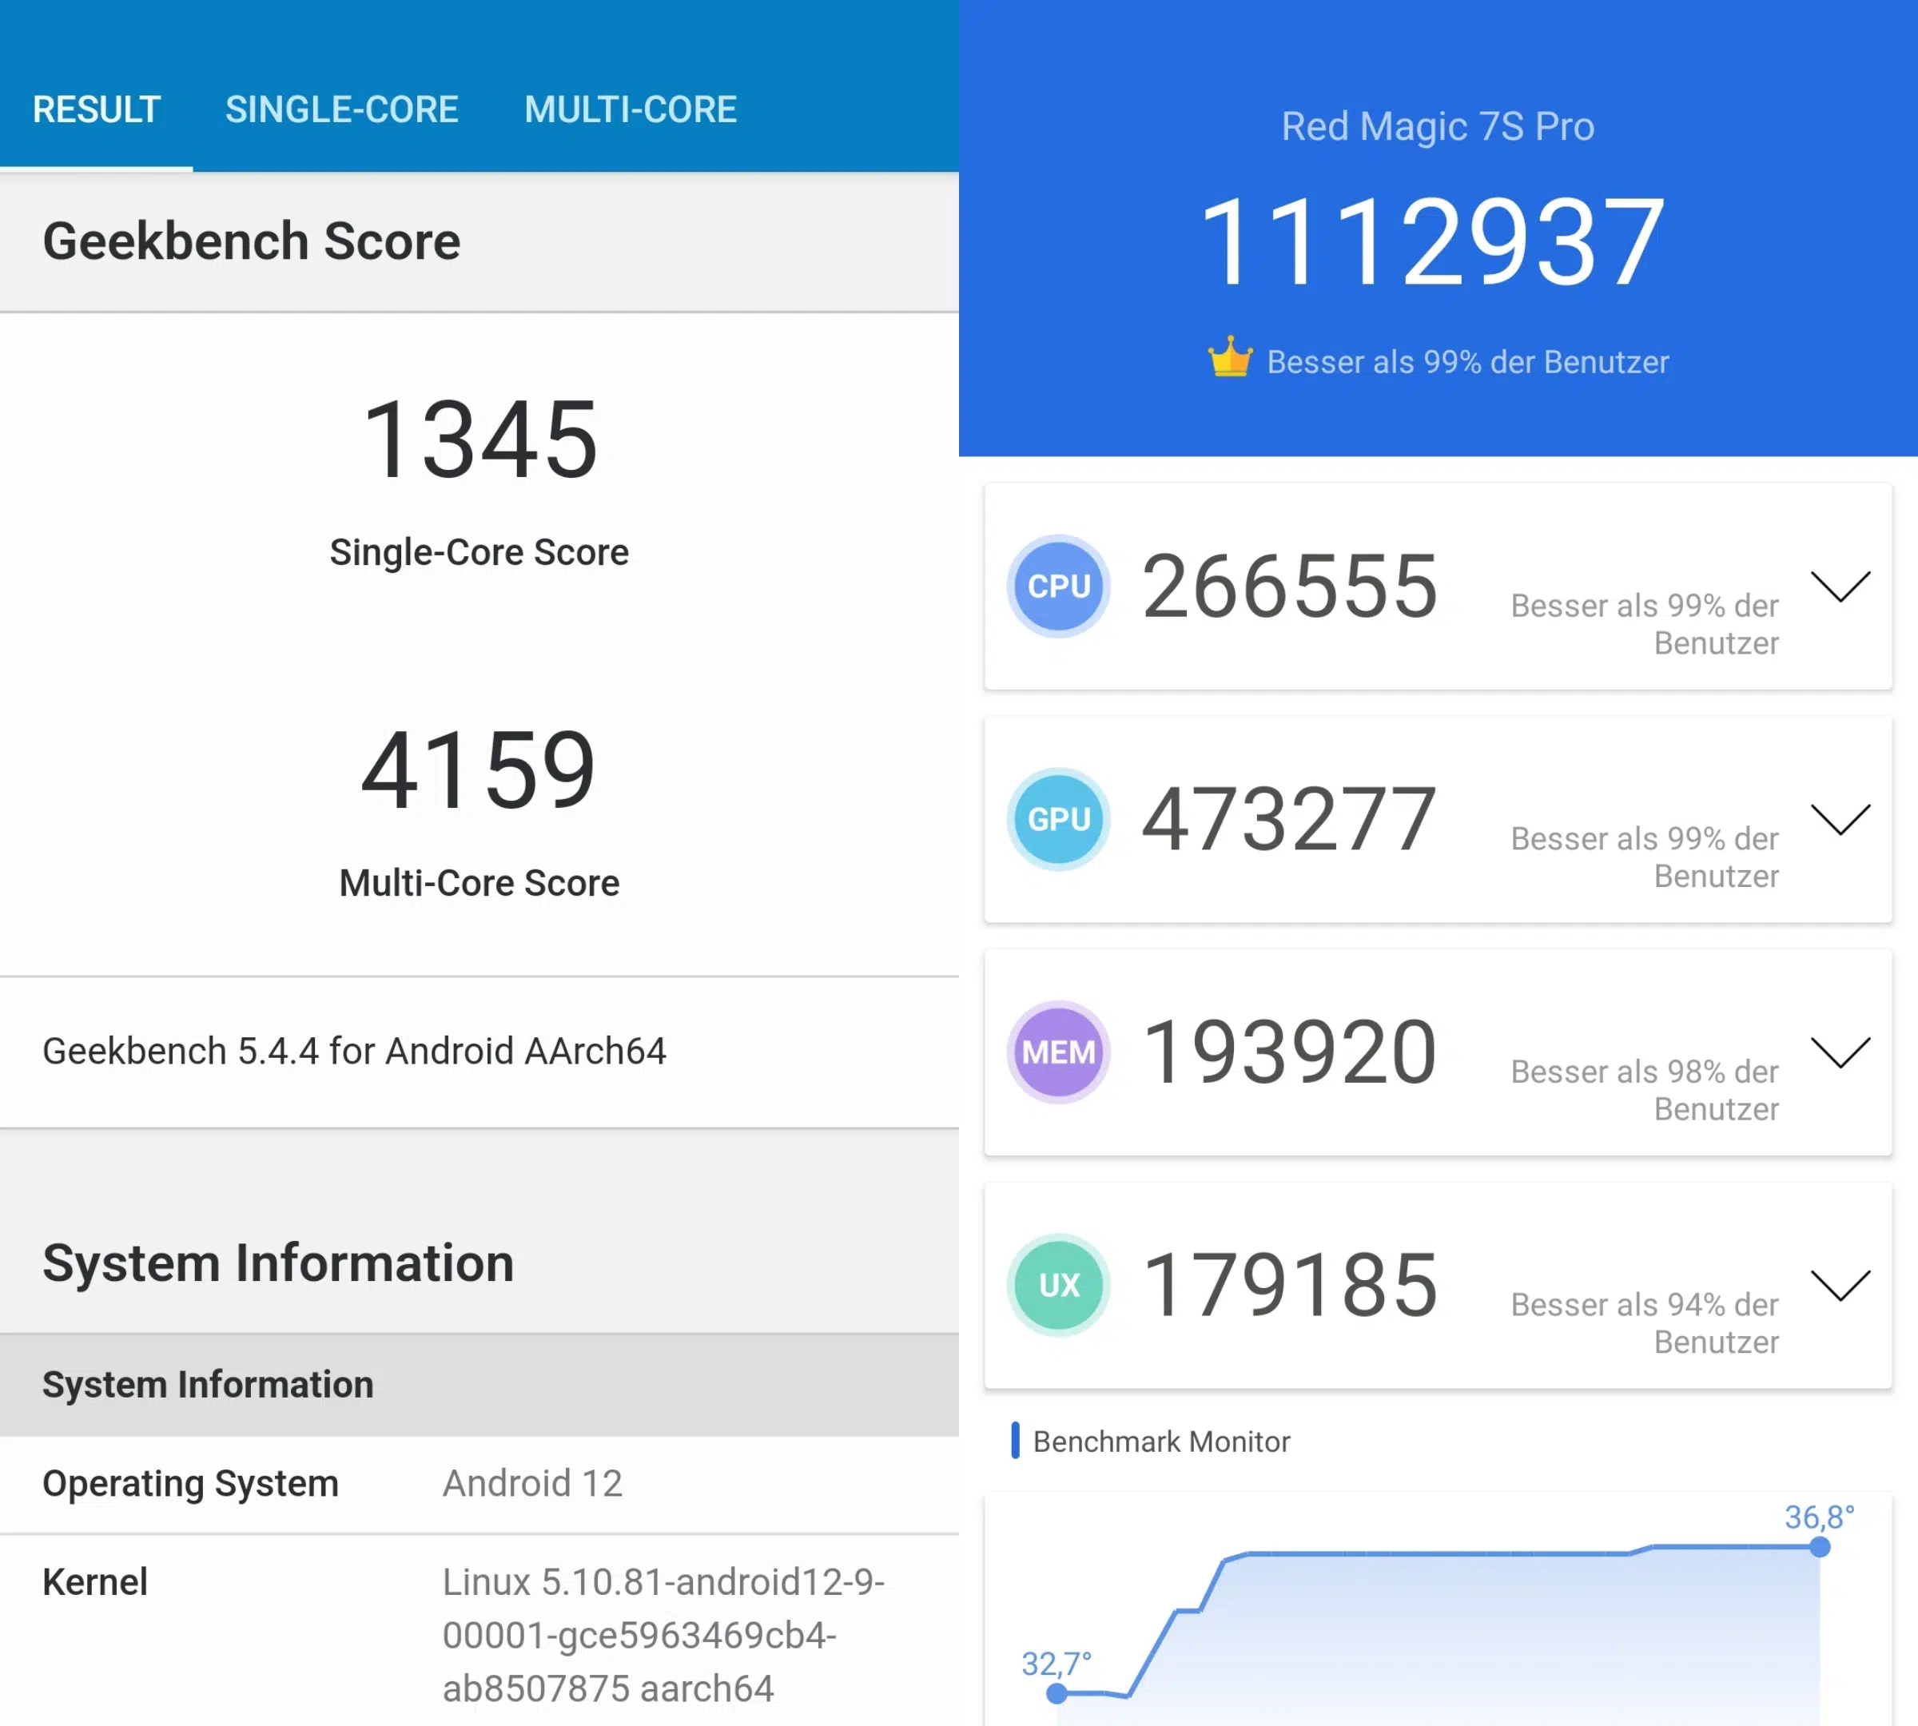Expand the MEM score details chevron
1918x1726 pixels.
[x=1840, y=1052]
